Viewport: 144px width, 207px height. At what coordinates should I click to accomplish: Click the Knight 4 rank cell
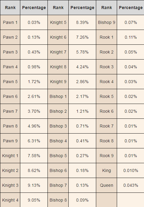pos(10,200)
